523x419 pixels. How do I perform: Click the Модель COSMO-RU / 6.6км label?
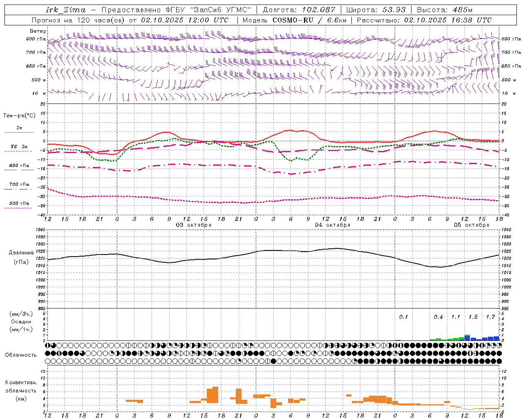point(295,20)
